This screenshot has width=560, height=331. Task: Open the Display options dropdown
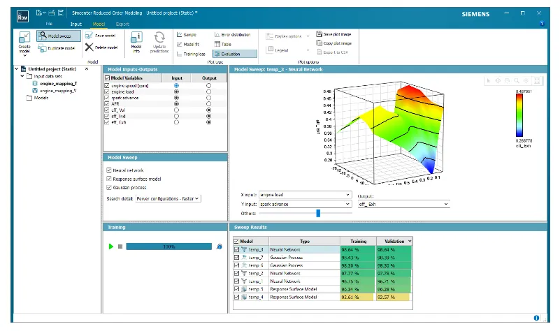coord(308,36)
